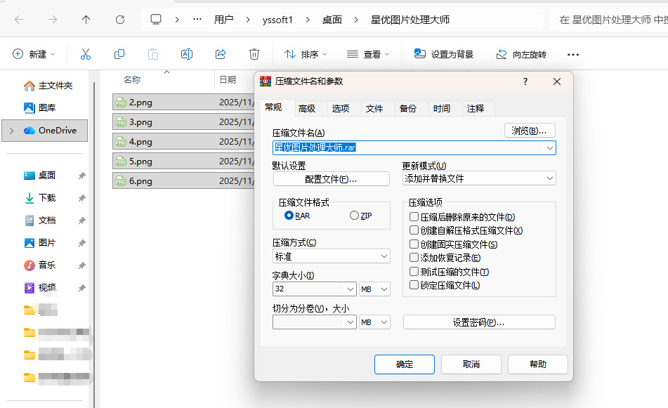668x408 pixels.
Task: Click the Cut scissors icon
Action: (x=86, y=54)
